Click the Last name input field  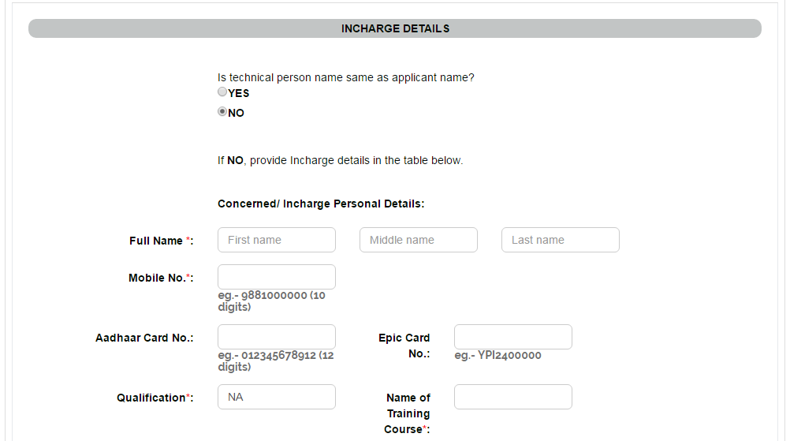click(561, 240)
